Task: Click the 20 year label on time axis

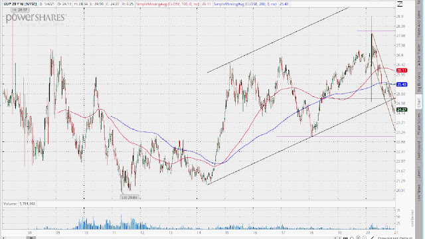Action: (x=368, y=232)
